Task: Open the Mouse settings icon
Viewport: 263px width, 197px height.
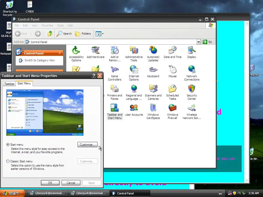Action: pos(172,72)
